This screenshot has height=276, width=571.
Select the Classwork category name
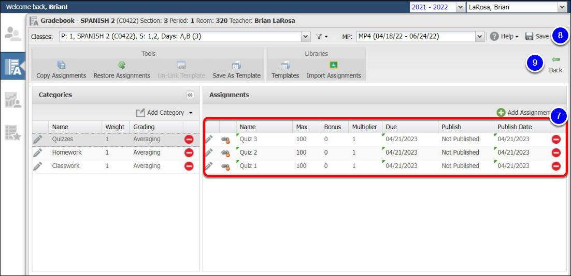point(66,166)
